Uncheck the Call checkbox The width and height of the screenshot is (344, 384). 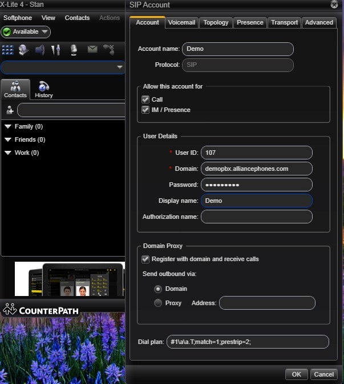[x=145, y=99]
